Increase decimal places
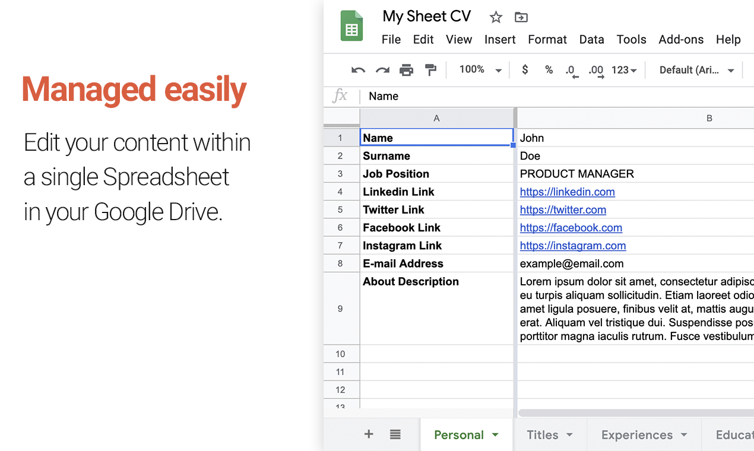754x451 pixels. click(x=596, y=71)
